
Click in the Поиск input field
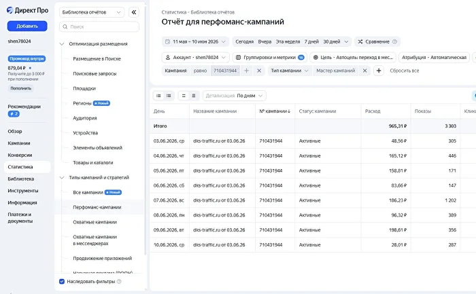click(99, 26)
